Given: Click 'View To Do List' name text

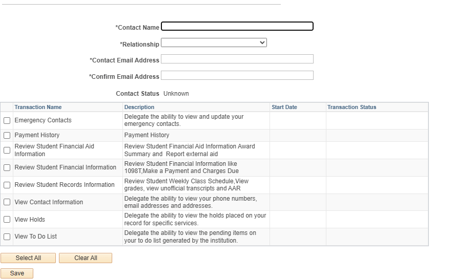Looking at the screenshot, I should pyautogui.click(x=36, y=237).
